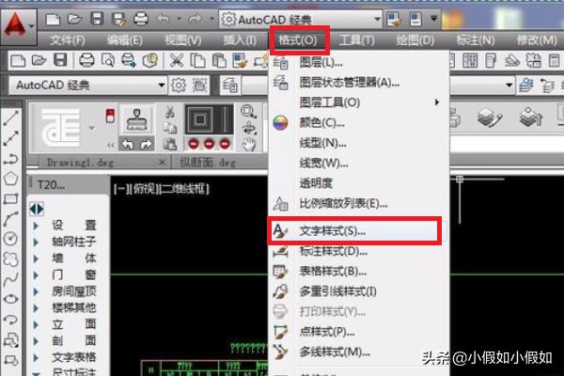Choose 线型(N)... menu entry
This screenshot has width=564, height=376.
359,143
